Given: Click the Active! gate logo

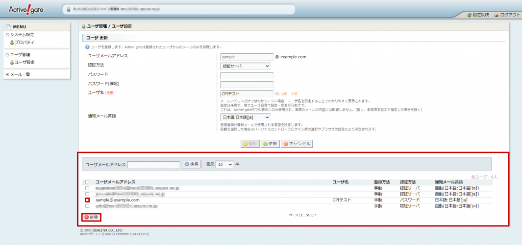Looking at the screenshot, I should click(26, 9).
